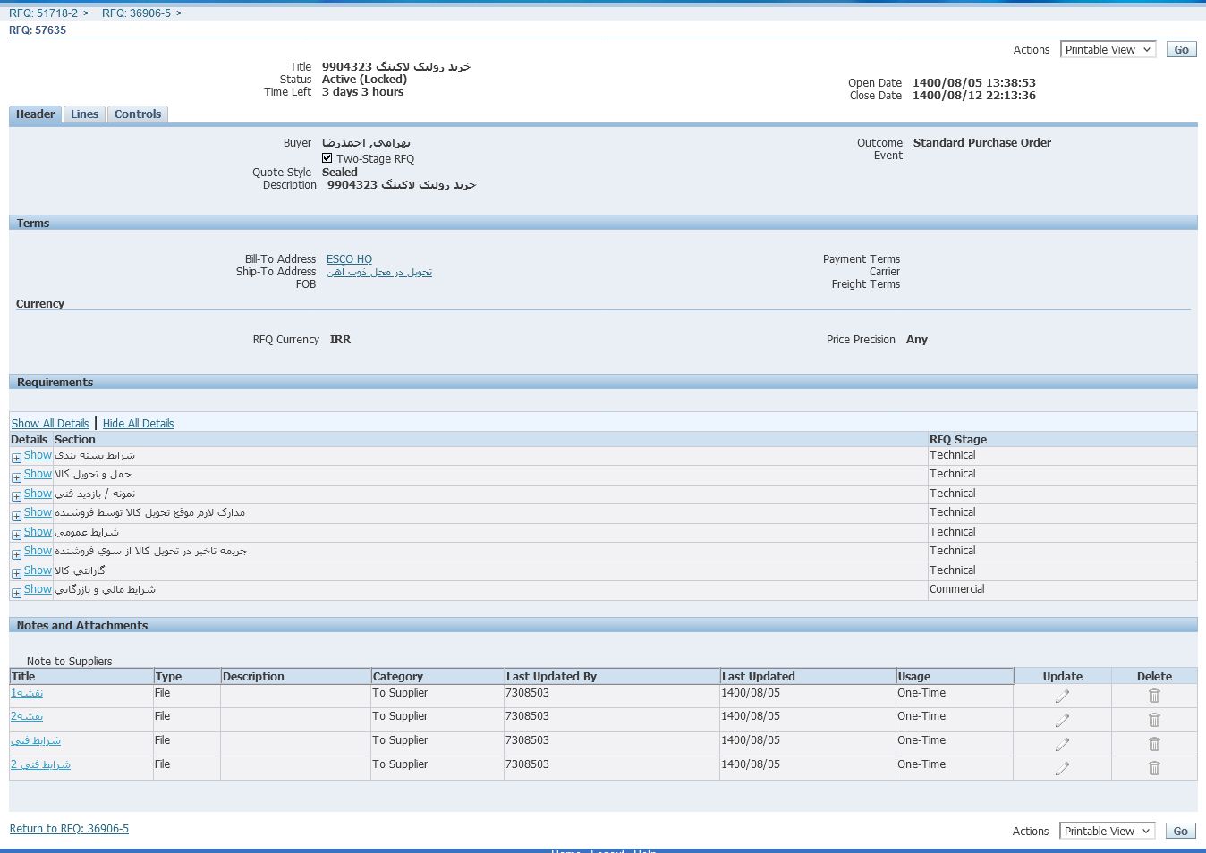1206x853 pixels.
Task: Click the bottom Go button
Action: pos(1180,832)
